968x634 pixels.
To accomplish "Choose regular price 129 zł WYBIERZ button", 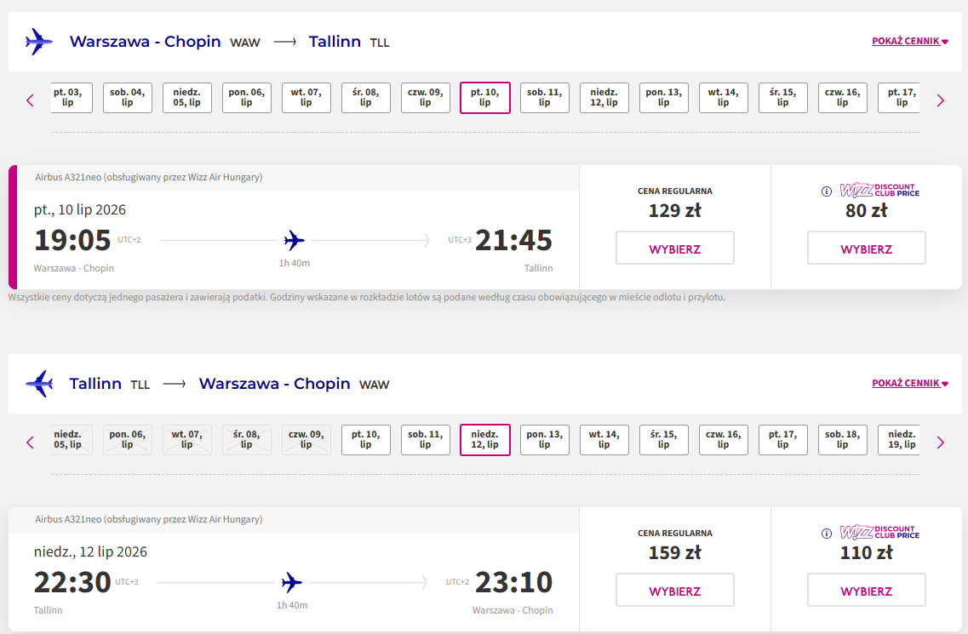I will coord(675,248).
